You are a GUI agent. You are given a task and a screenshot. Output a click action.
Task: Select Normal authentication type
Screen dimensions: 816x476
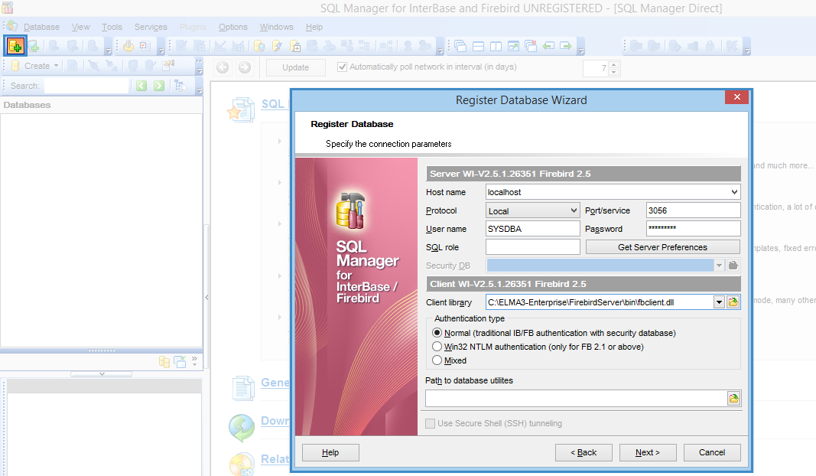437,333
